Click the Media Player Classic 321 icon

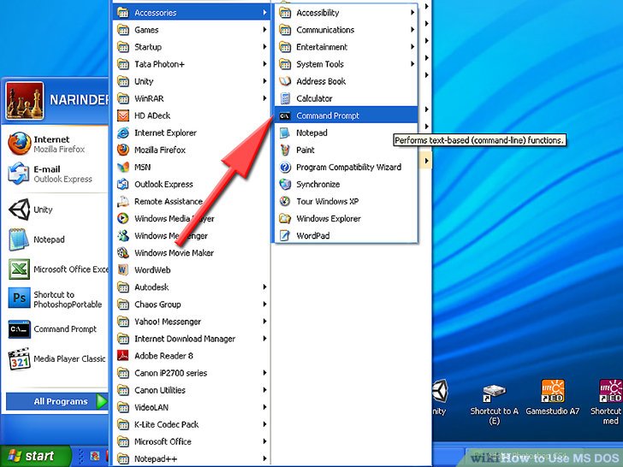(x=20, y=358)
